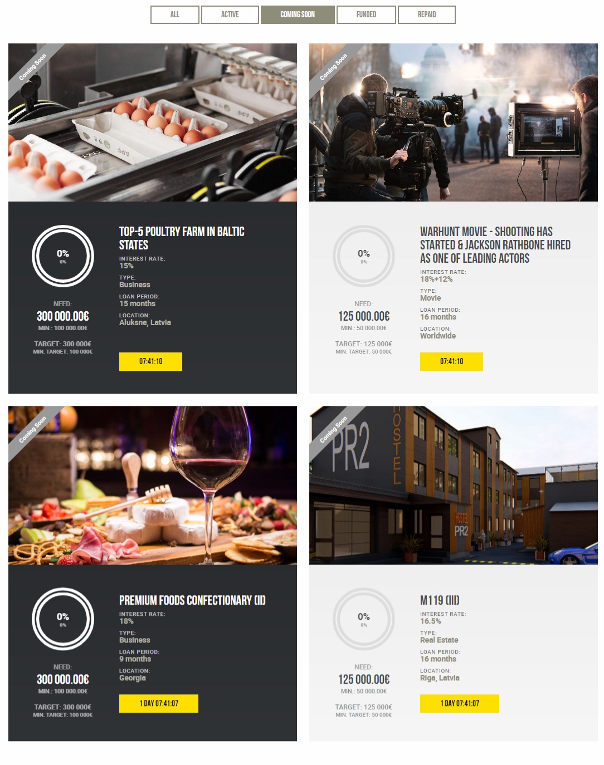Image resolution: width=604 pixels, height=765 pixels.
Task: Open the FUNDED projects tab
Action: [x=366, y=14]
